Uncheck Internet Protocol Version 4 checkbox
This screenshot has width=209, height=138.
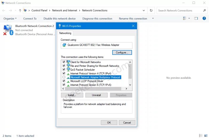64,73
